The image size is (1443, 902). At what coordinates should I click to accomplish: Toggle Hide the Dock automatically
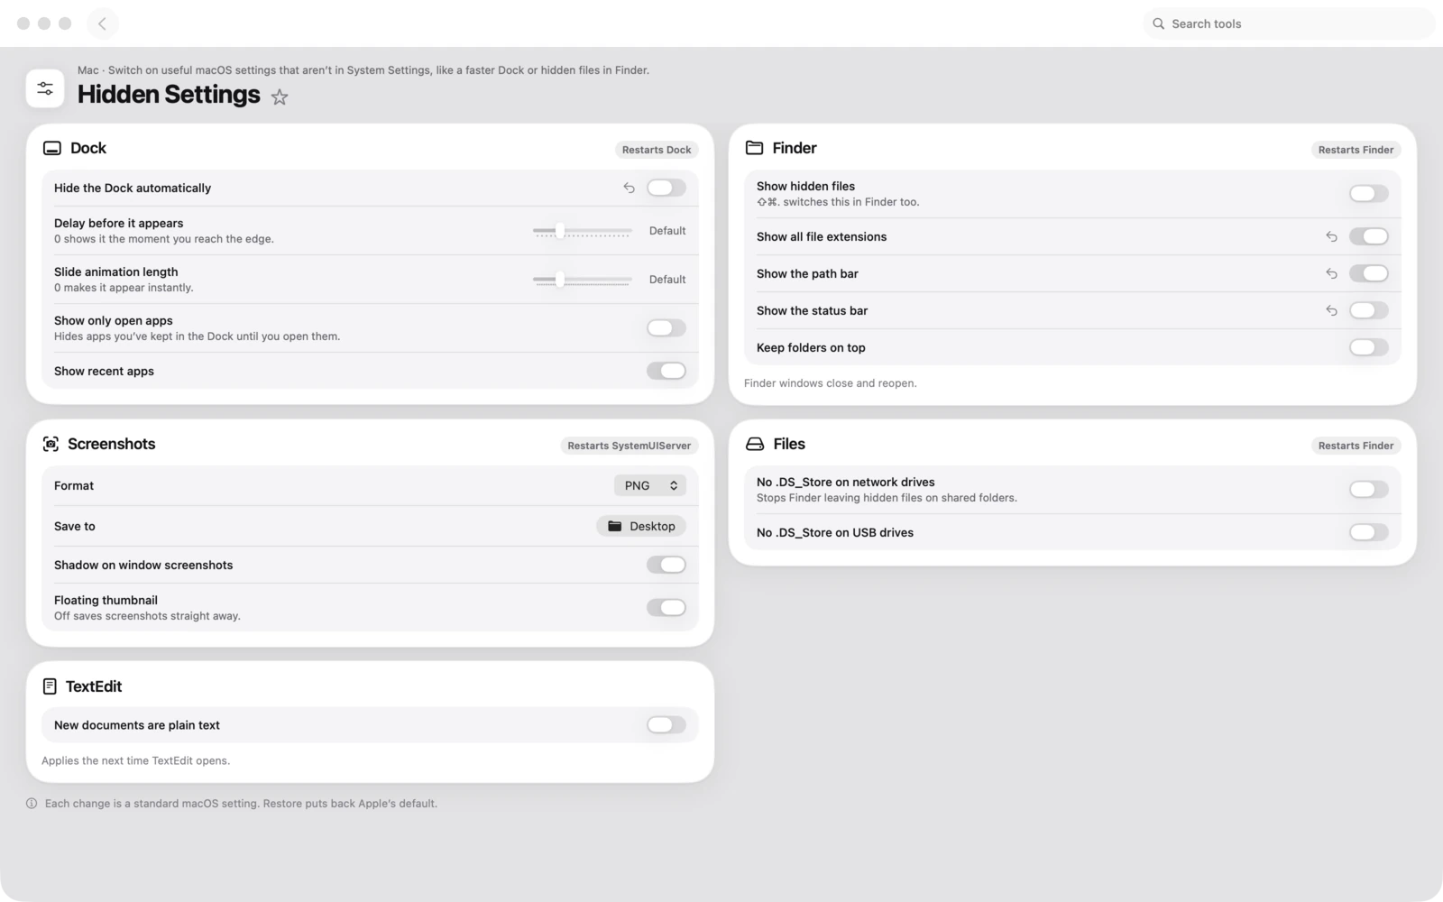(x=666, y=188)
